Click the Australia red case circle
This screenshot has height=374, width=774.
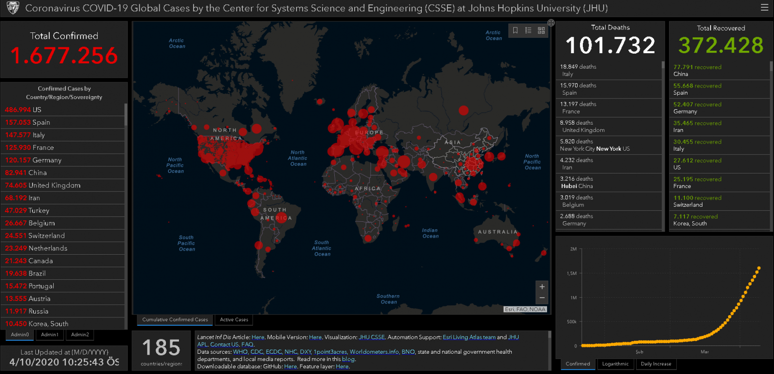516,243
